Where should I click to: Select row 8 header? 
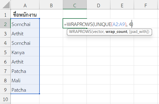click(5, 80)
